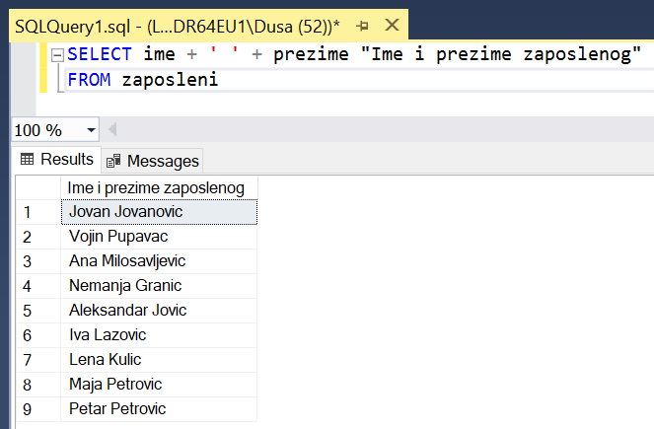This screenshot has height=429, width=654.
Task: Open the 100 % zoom dropdown
Action: [92, 130]
